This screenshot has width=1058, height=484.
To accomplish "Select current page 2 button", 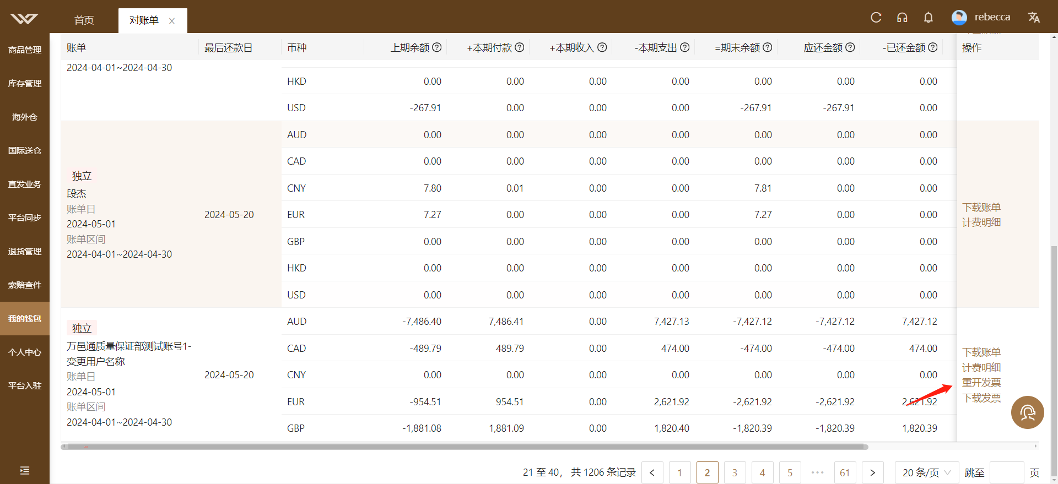I will 708,472.
